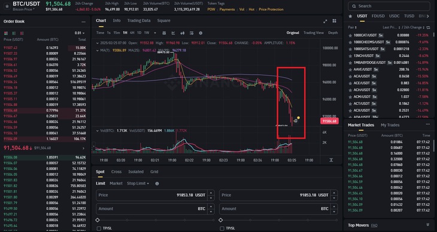Open the My Trades tab
This screenshot has width=437, height=232.
pos(390,125)
